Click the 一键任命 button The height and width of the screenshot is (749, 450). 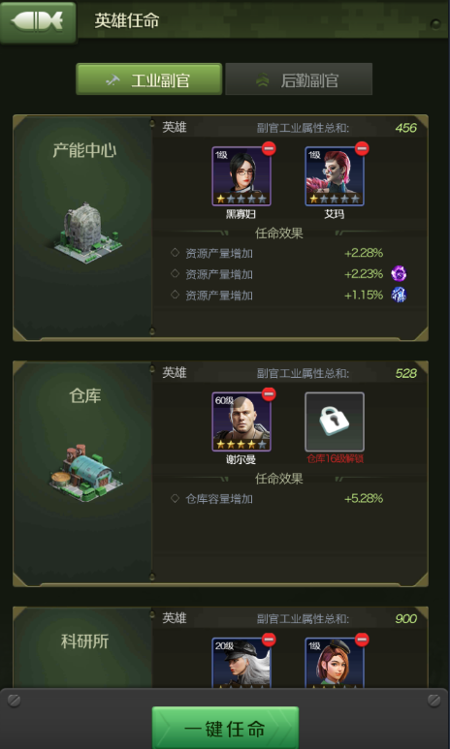tap(225, 728)
